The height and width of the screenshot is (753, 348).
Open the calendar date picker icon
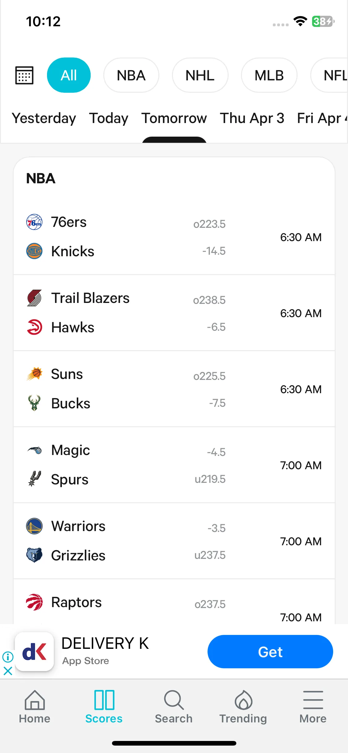tap(24, 75)
